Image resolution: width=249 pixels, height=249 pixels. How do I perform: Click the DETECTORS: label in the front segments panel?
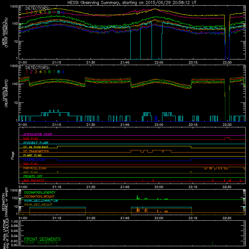[x=38, y=8]
